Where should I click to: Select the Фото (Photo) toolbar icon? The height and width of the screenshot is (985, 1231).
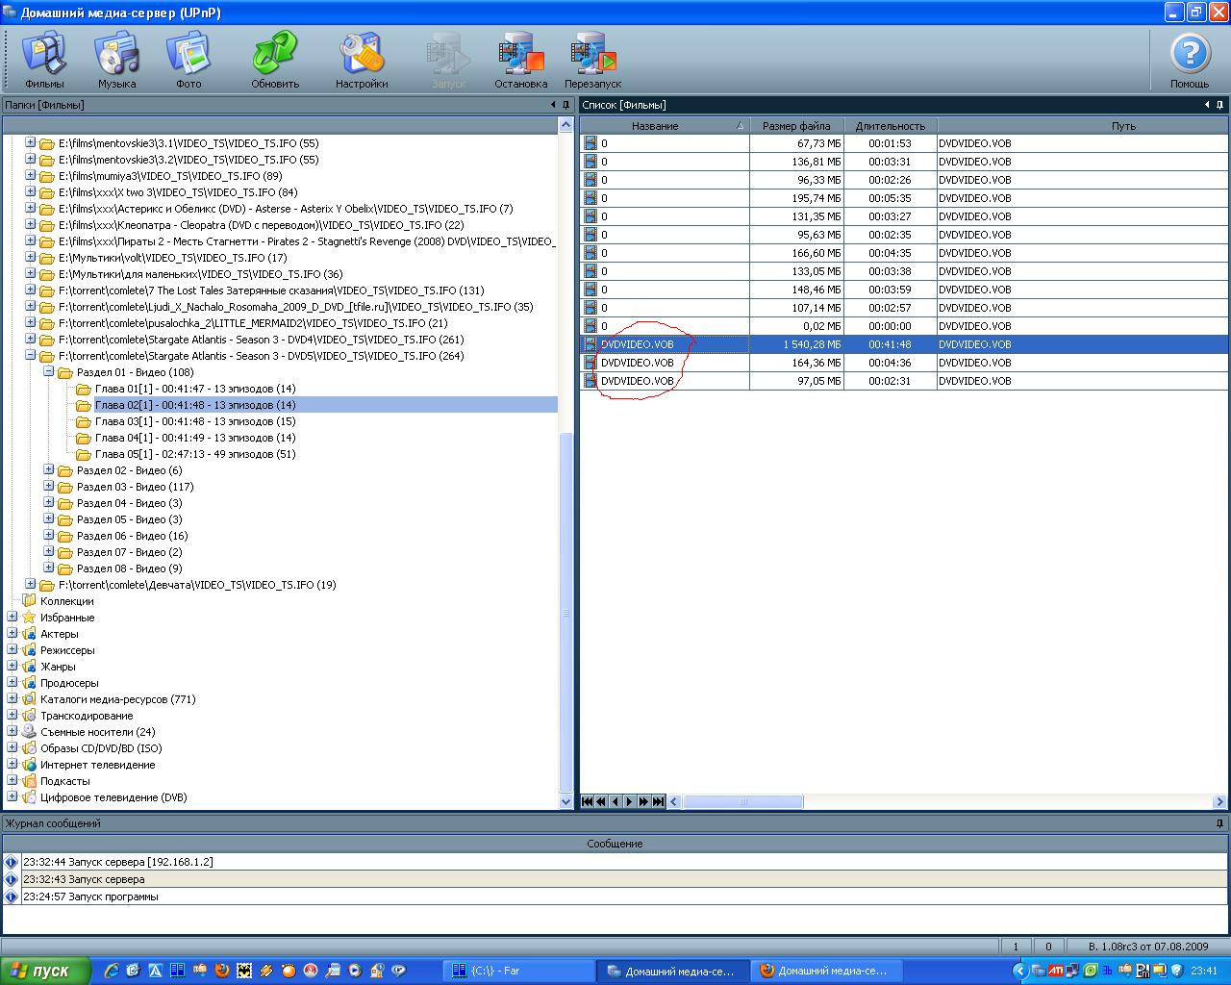(188, 60)
